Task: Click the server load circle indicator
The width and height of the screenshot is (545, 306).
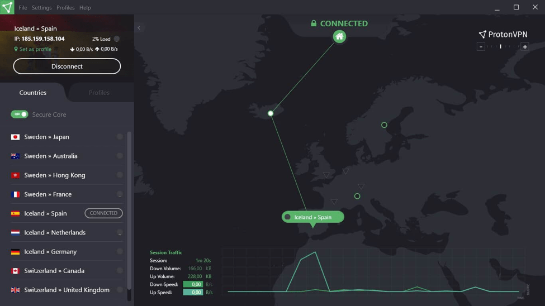Action: coord(117,39)
